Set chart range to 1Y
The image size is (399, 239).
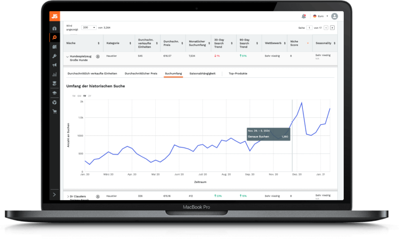tap(85, 96)
